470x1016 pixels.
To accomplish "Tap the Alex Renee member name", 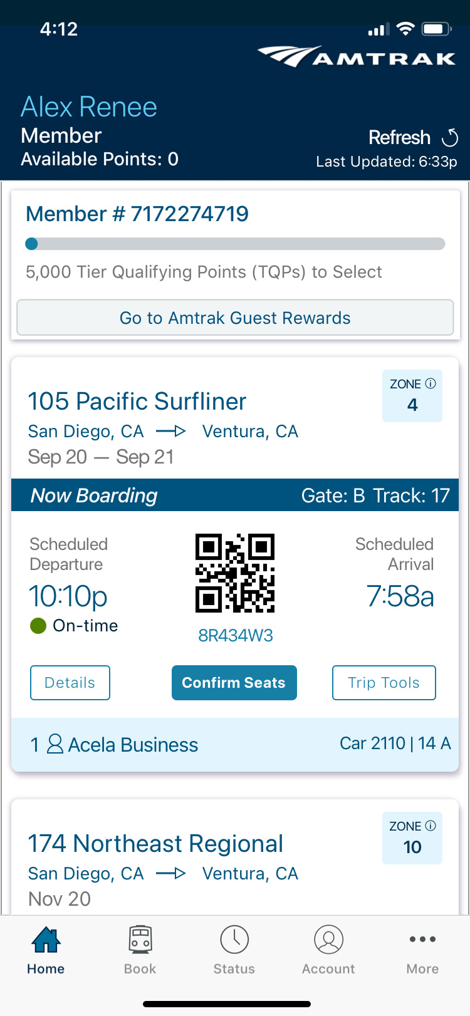I will coord(89,107).
